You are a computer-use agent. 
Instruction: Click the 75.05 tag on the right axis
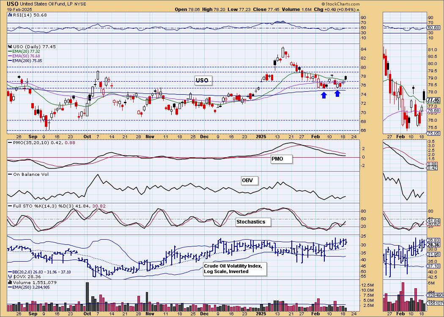click(434, 133)
